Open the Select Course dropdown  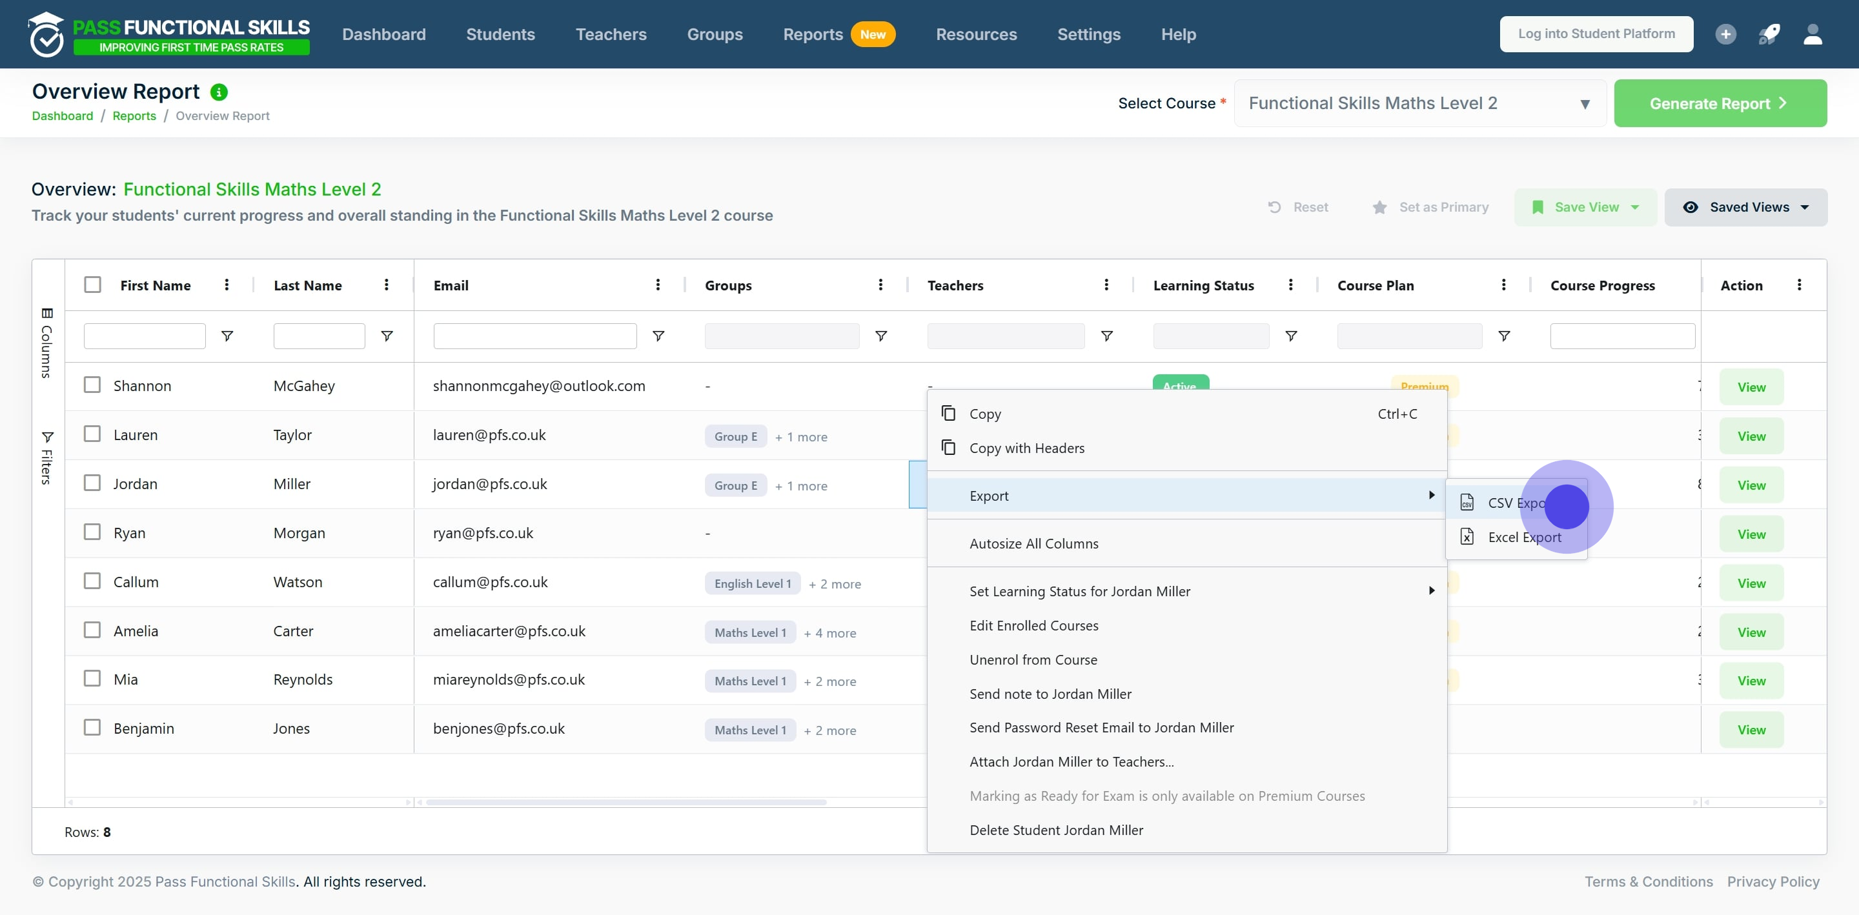tap(1419, 103)
